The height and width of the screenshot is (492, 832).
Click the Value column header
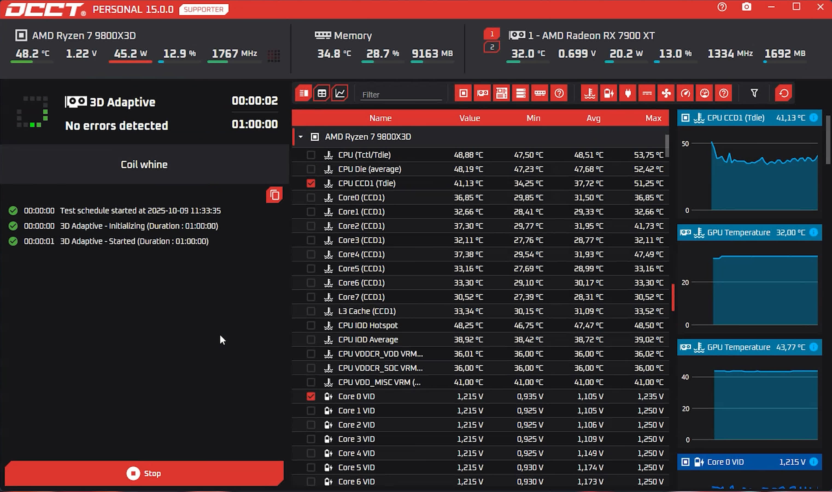(469, 118)
